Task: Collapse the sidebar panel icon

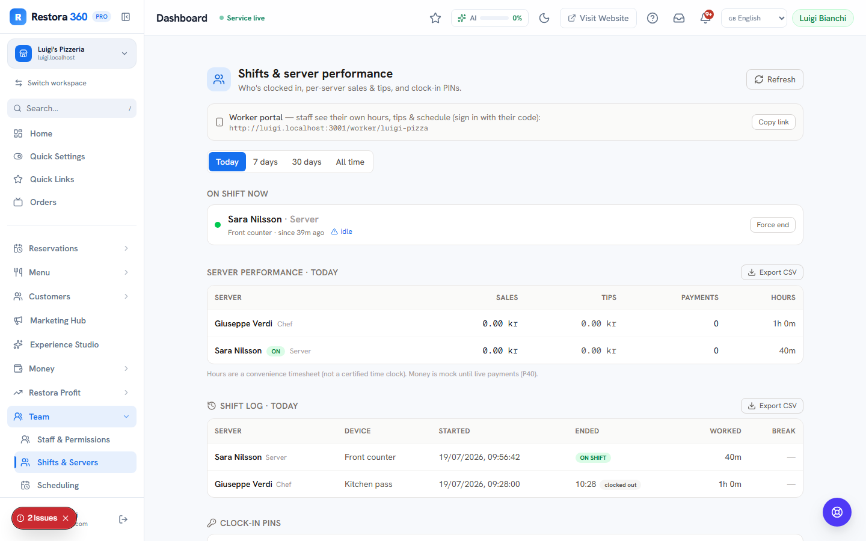Action: click(126, 17)
